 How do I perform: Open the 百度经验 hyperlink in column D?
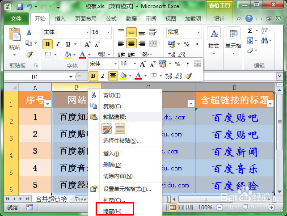[x=235, y=186]
